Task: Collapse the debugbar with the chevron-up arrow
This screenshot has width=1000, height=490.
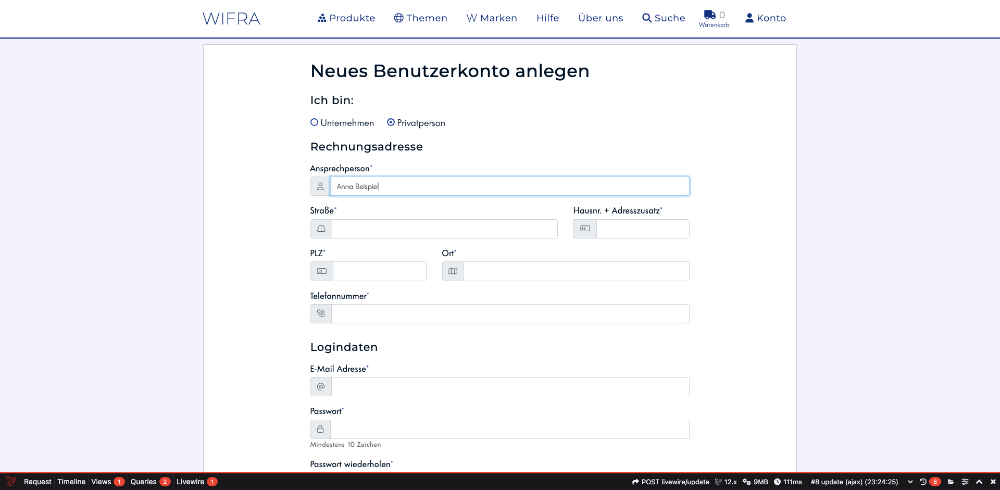Action: 979,482
